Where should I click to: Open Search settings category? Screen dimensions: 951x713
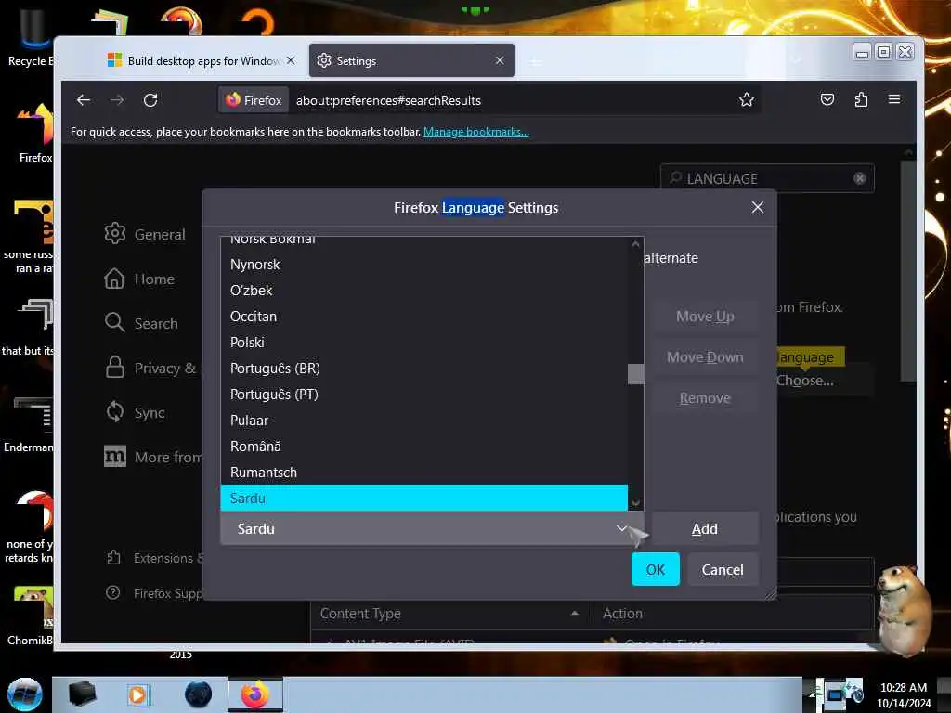coord(141,323)
